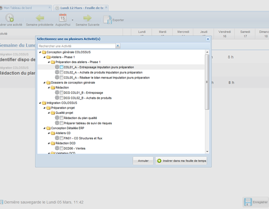Click the Exporter icon
The width and height of the screenshot is (269, 209).
coord(108,20)
